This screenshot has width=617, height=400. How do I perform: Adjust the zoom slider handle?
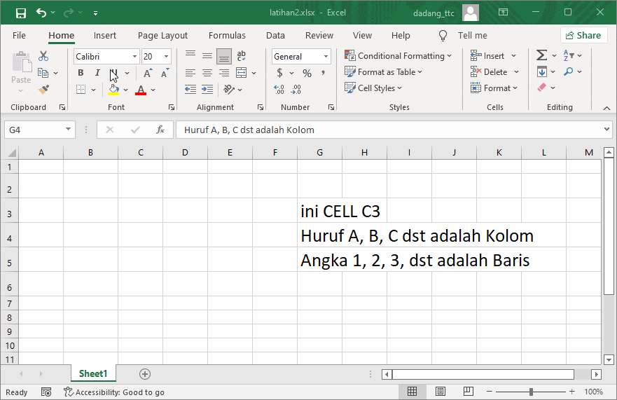pyautogui.click(x=531, y=392)
